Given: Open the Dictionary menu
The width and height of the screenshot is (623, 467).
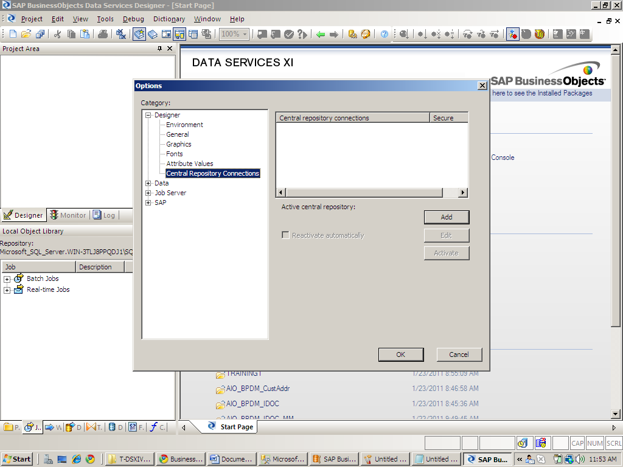Looking at the screenshot, I should pos(169,19).
